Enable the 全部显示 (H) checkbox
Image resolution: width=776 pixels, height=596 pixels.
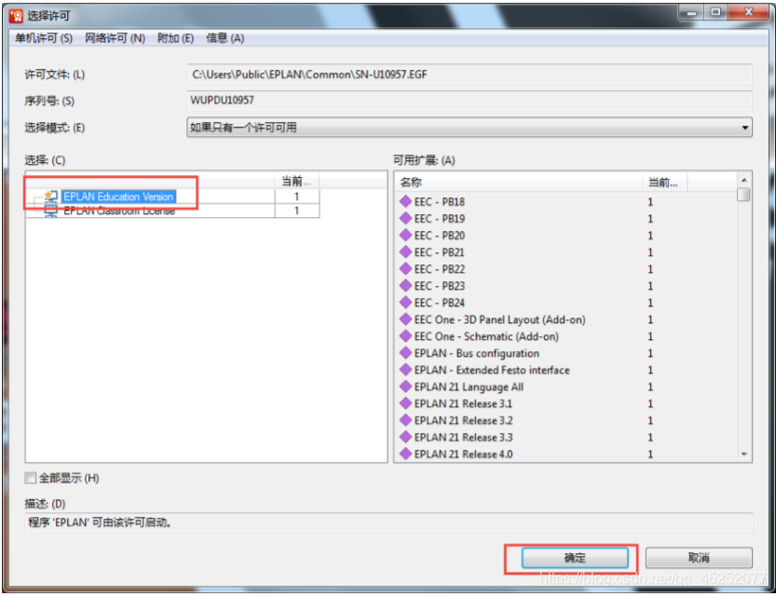tap(31, 479)
